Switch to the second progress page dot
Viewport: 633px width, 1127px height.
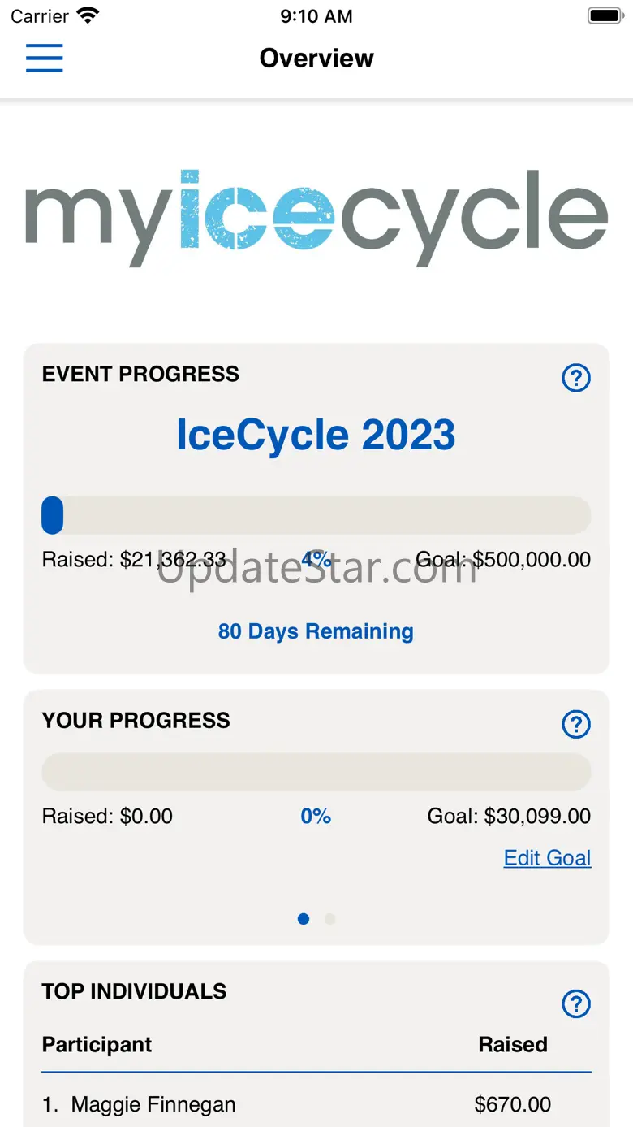tap(329, 919)
